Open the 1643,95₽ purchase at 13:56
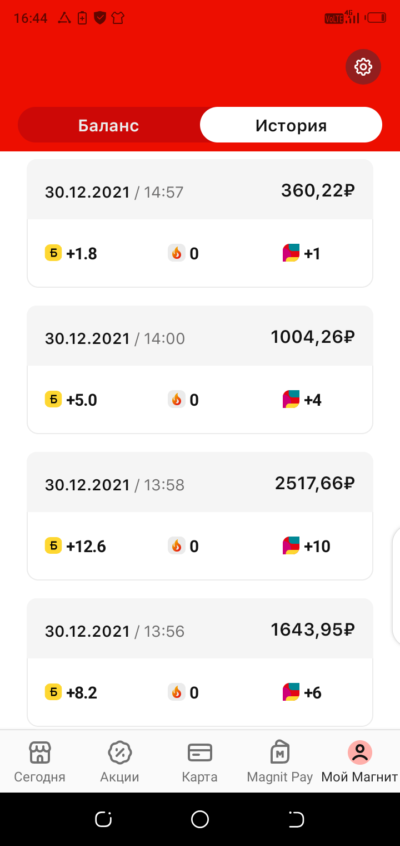The image size is (400, 846). pos(200,662)
